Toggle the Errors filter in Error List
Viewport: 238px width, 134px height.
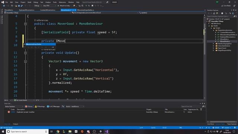(x=29, y=106)
